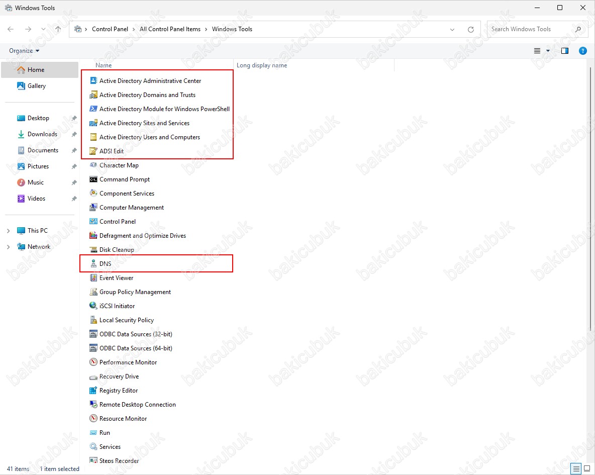Unpin Desktop from quick access
The height and width of the screenshot is (475, 595).
[x=74, y=118]
